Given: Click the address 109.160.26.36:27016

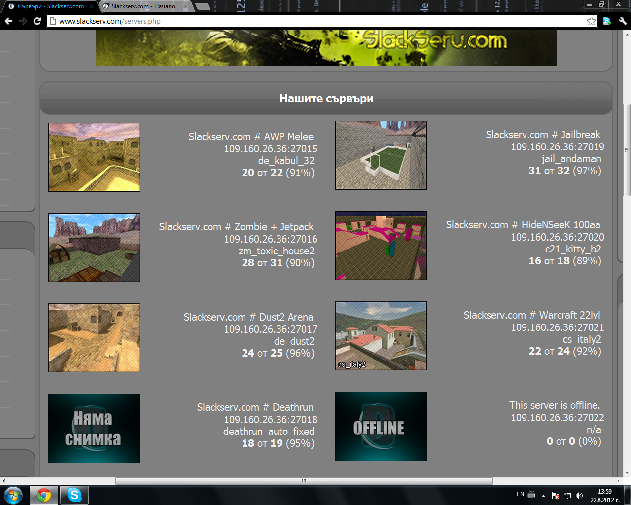Looking at the screenshot, I should click(x=271, y=239).
